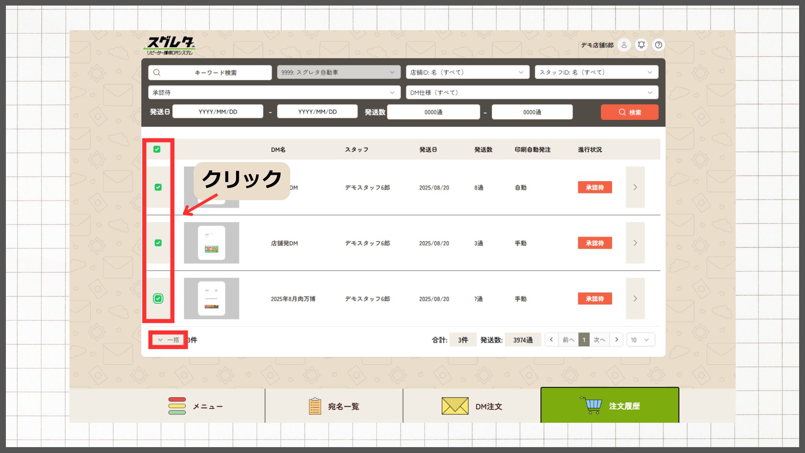Expand the DM仕様 dropdown
The width and height of the screenshot is (805, 453).
(532, 92)
